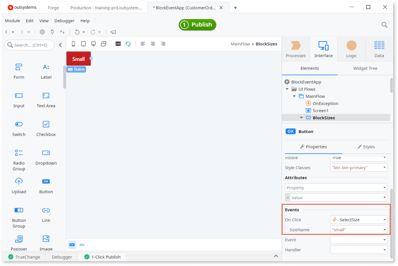Switch canvas to tablet preview
The width and height of the screenshot is (398, 266).
tap(83, 44)
